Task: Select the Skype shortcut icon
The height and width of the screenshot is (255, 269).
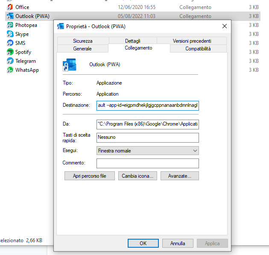Action: tap(10, 34)
